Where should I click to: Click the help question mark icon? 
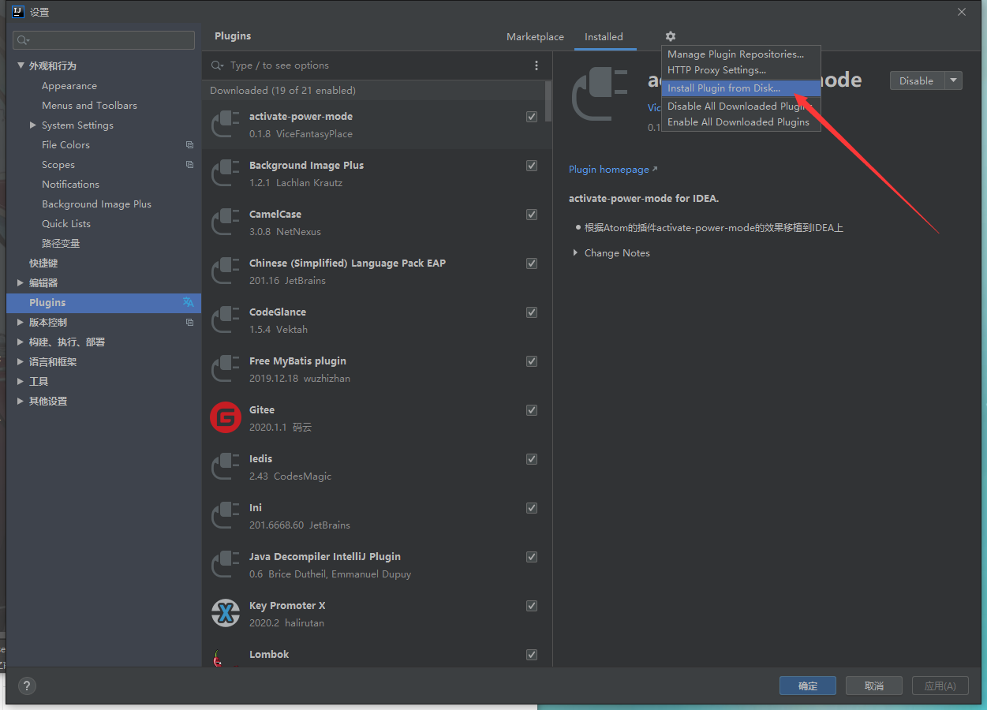click(x=26, y=686)
